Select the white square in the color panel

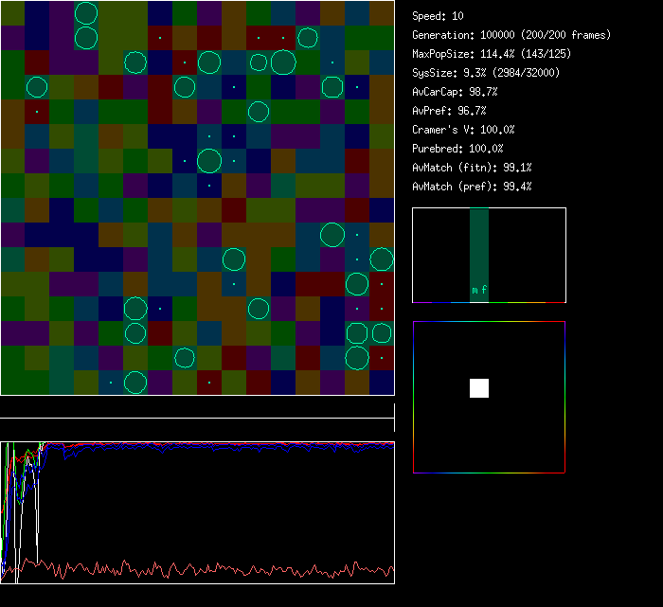(479, 387)
